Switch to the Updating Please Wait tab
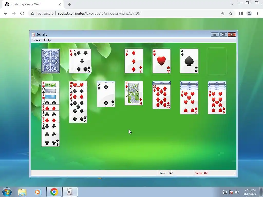 point(33,4)
